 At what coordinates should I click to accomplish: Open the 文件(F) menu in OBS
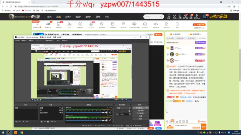(17, 40)
